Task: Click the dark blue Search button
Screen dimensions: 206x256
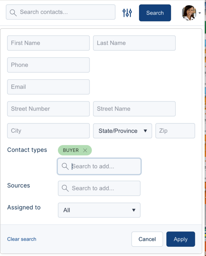Action: tap(155, 13)
